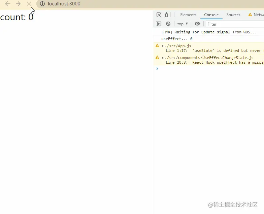Open the Elements tab
This screenshot has width=264, height=214.
[x=188, y=15]
